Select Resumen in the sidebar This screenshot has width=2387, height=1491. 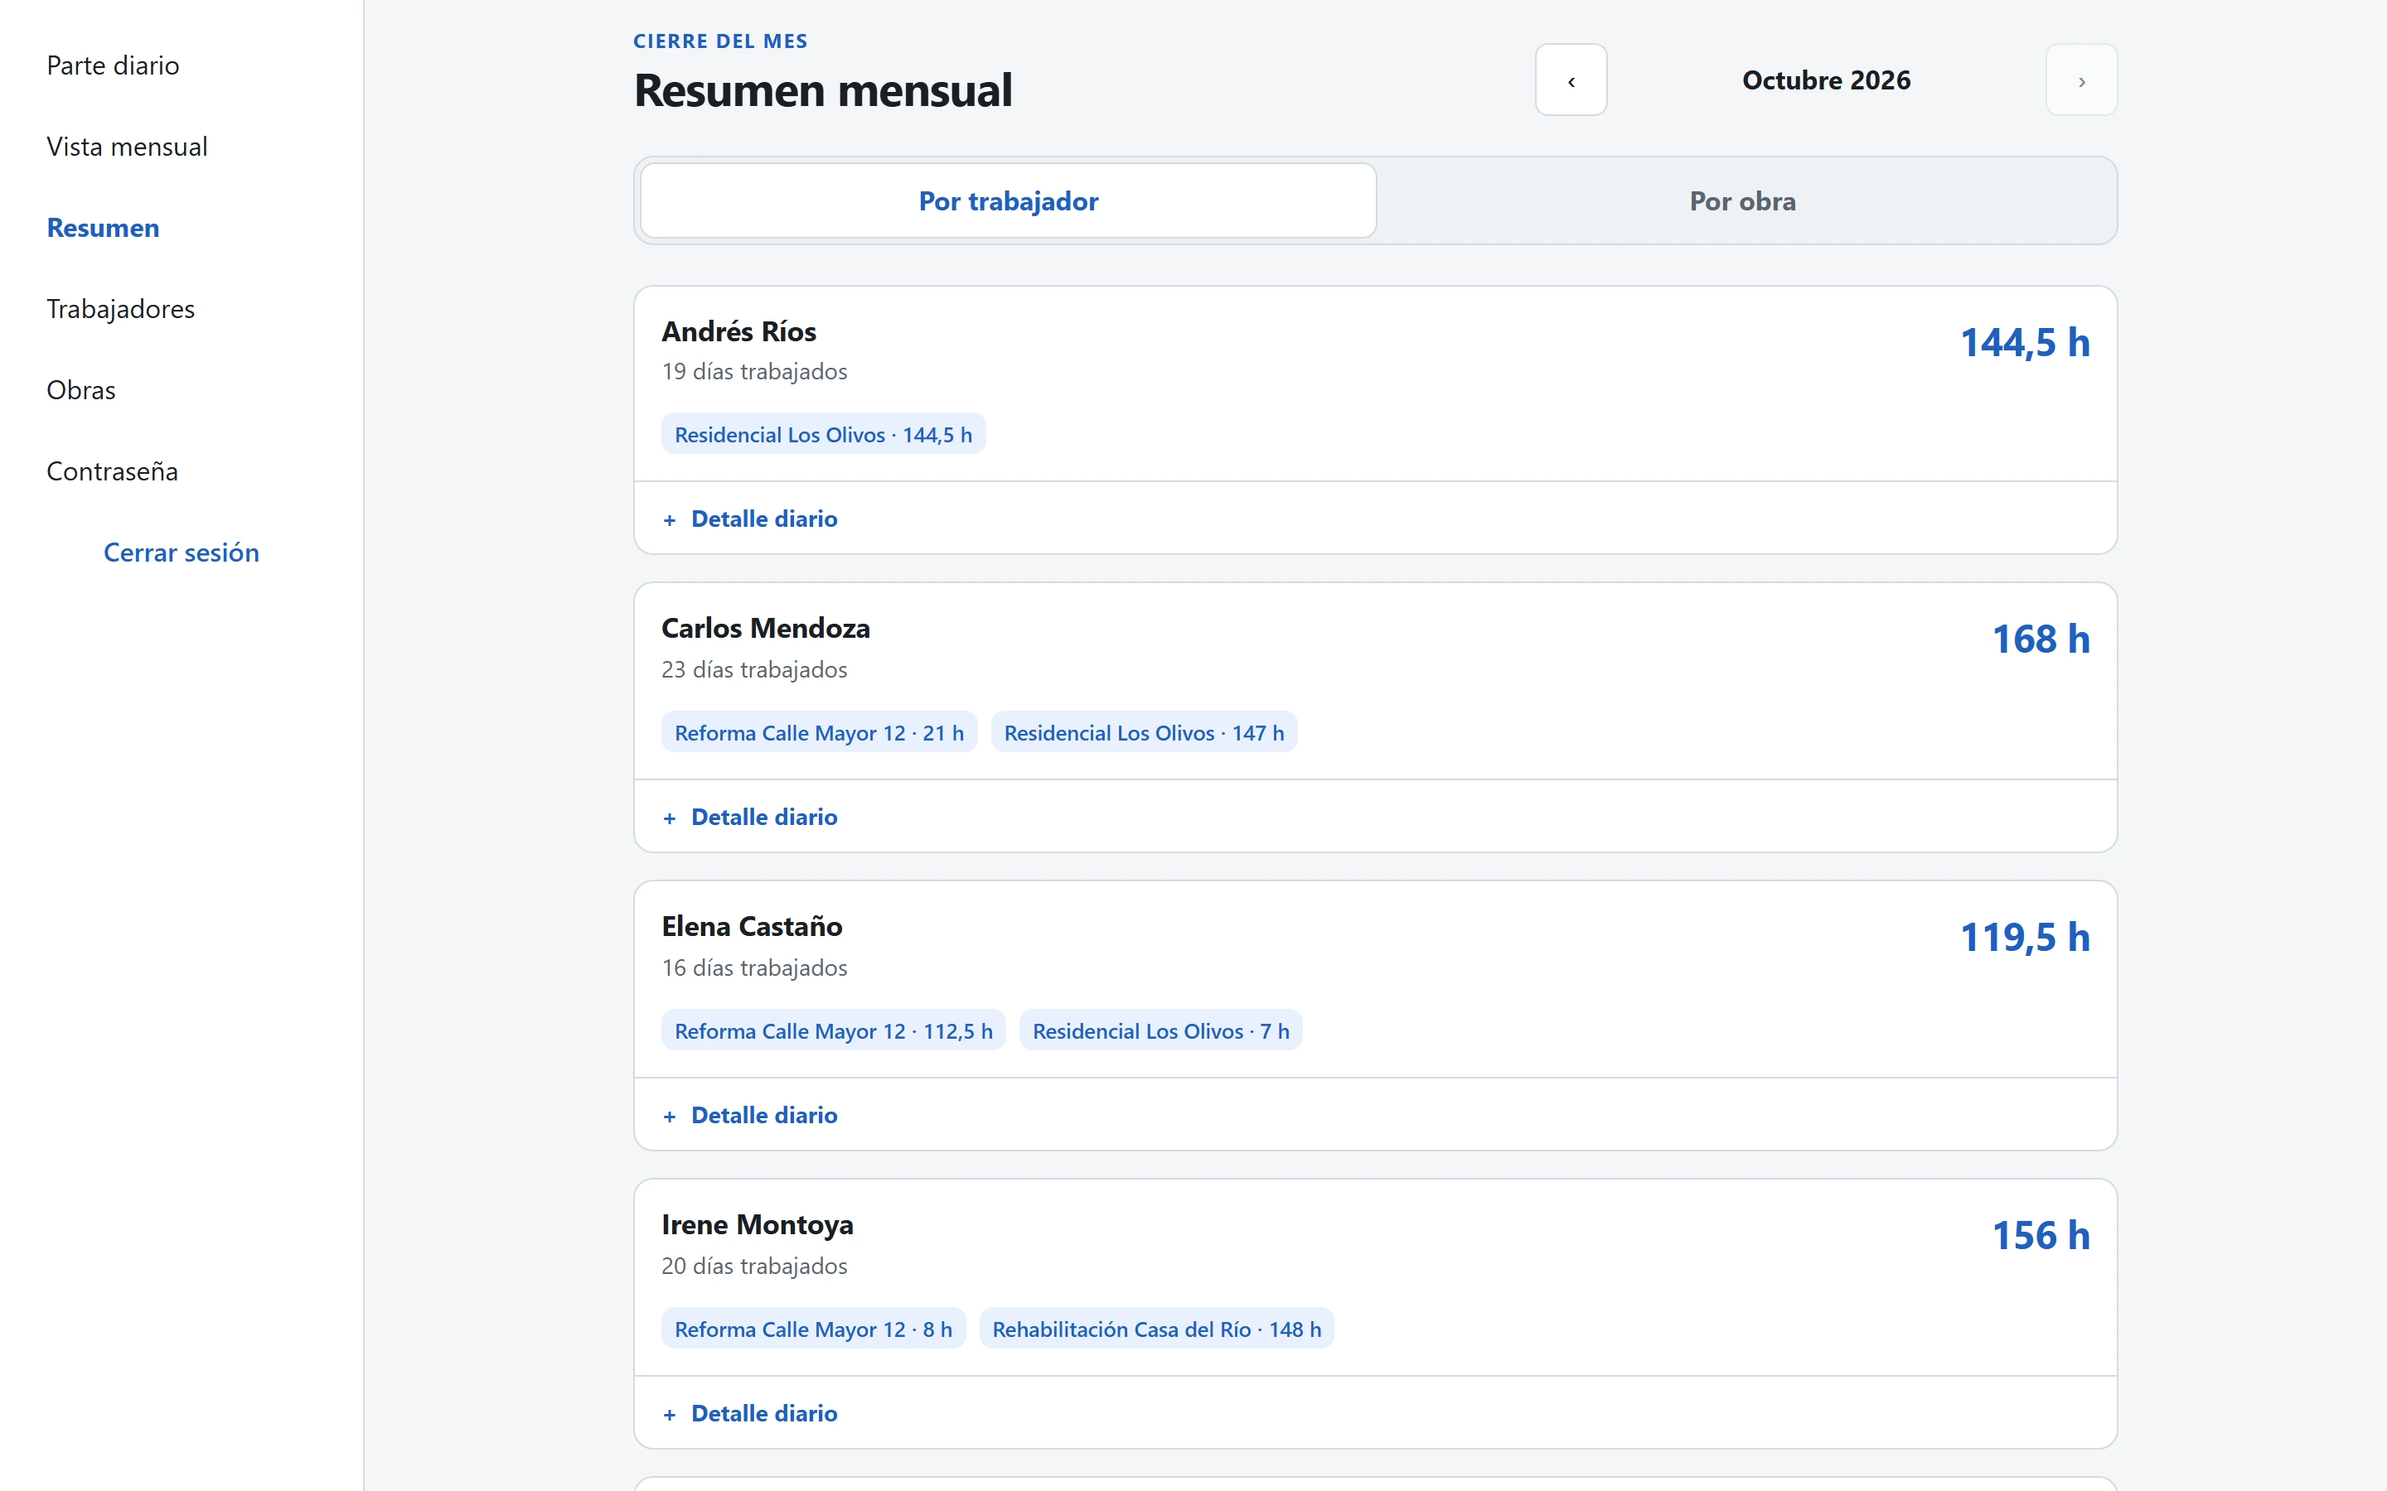[104, 228]
